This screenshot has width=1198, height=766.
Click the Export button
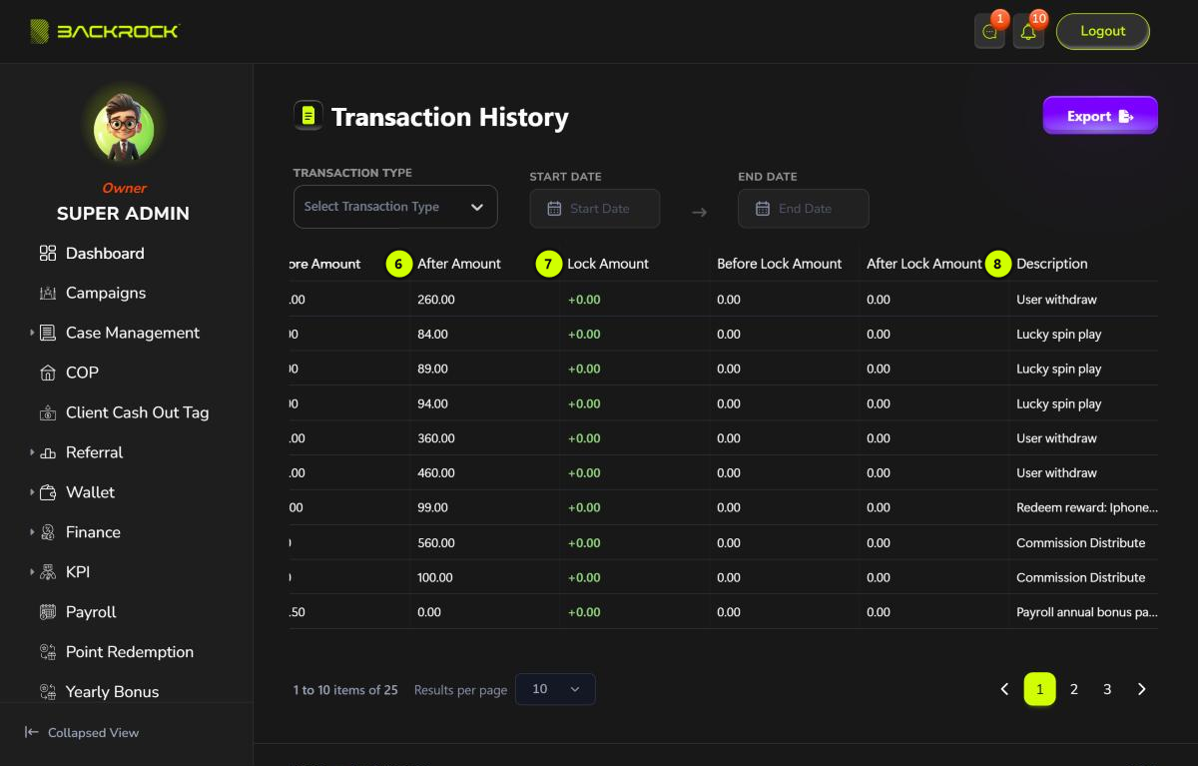(x=1100, y=116)
